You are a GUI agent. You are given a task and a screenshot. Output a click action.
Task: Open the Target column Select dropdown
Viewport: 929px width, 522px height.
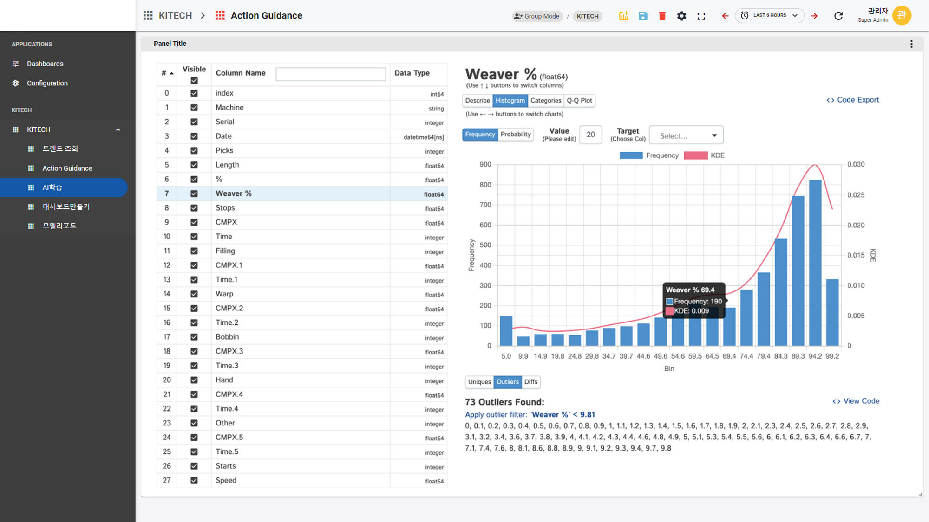click(686, 135)
